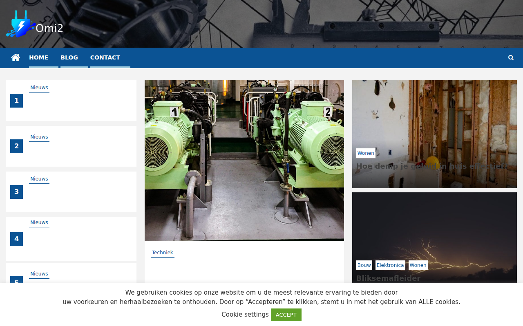Open 'Hoe demp je geluid' article
The height and width of the screenshot is (326, 523).
click(432, 166)
